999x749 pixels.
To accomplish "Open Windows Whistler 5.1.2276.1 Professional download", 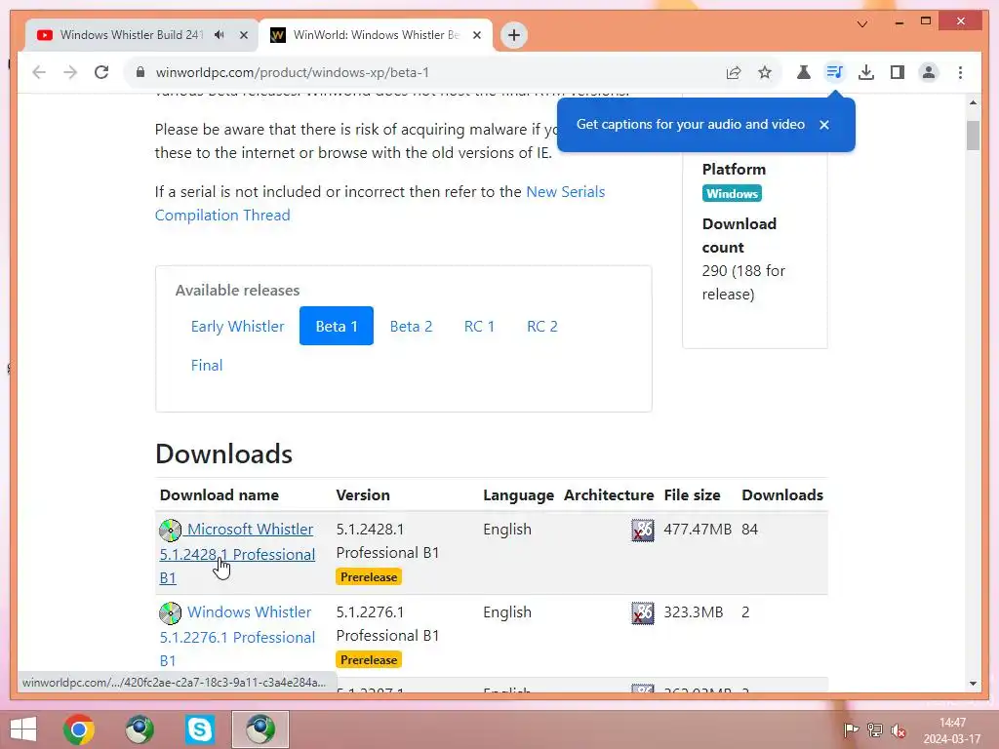I will [x=237, y=636].
